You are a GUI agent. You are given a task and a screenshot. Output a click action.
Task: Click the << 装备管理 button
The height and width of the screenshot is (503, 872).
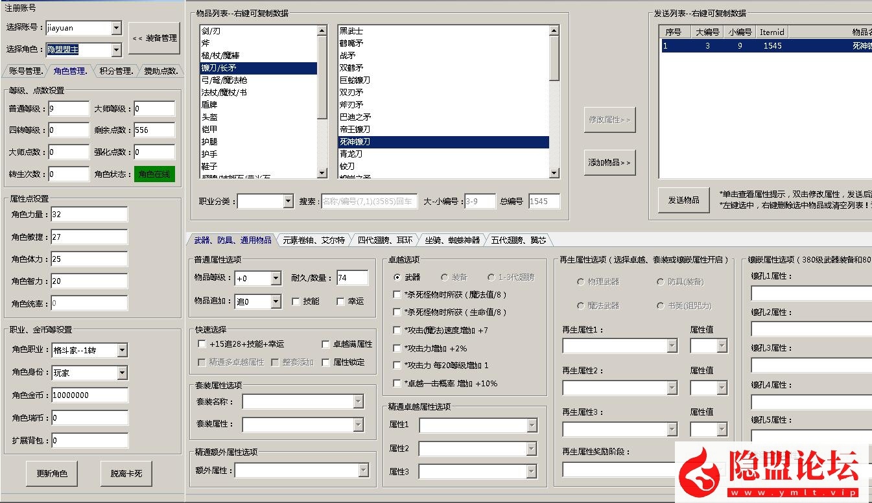[154, 38]
